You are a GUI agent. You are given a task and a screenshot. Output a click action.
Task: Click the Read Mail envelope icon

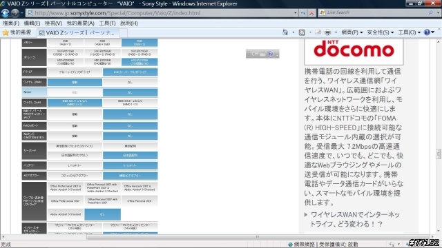pyautogui.click(x=318, y=32)
